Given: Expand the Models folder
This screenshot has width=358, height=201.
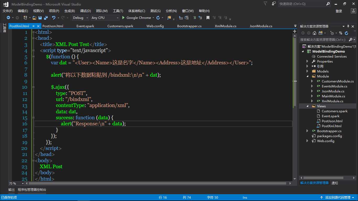Looking at the screenshot, I should tap(307, 71).
